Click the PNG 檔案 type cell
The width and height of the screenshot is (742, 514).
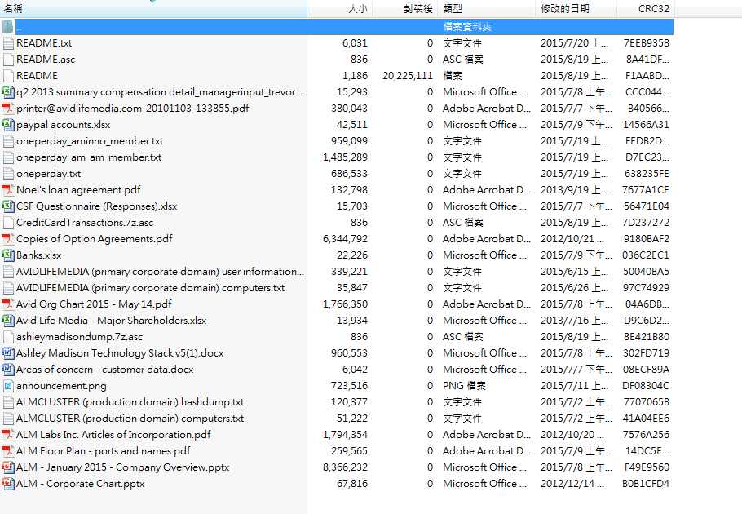tap(464, 386)
